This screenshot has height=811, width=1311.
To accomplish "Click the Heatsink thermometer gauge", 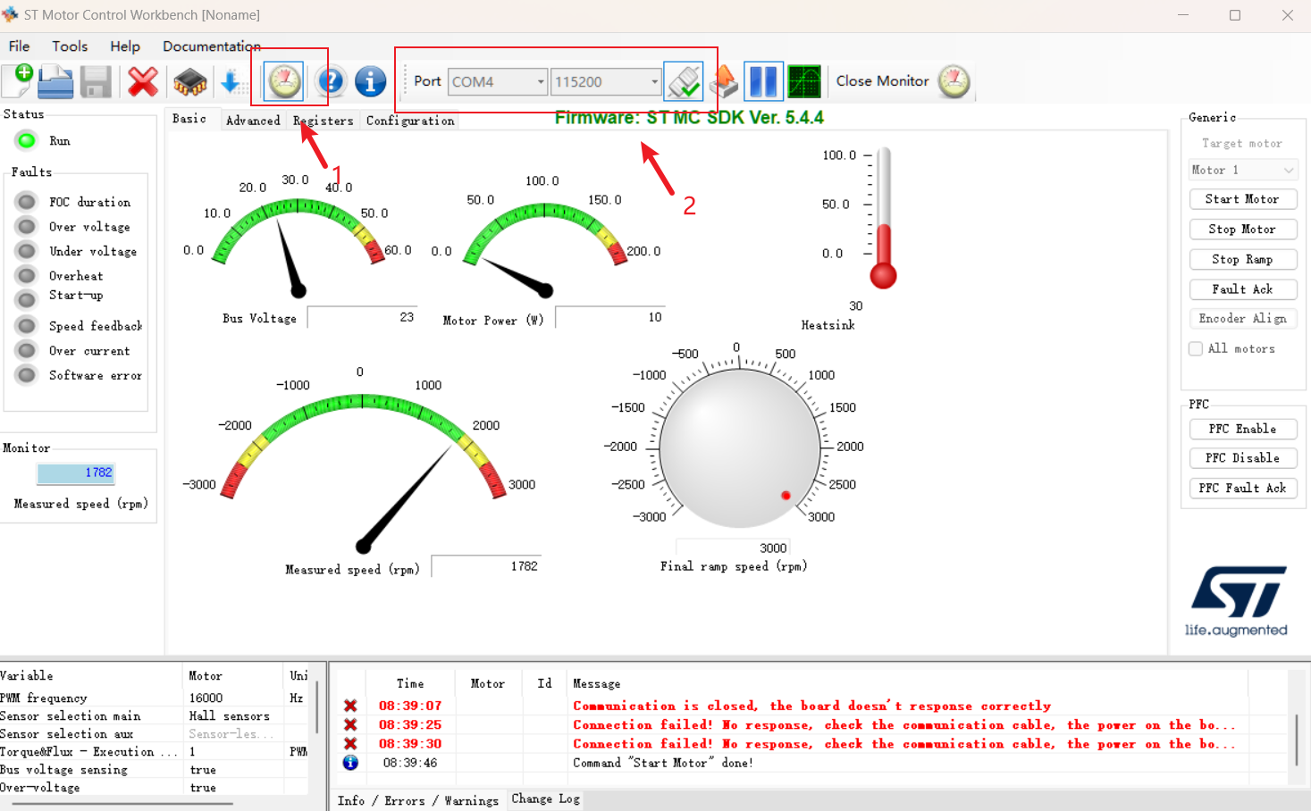I will coord(883,219).
